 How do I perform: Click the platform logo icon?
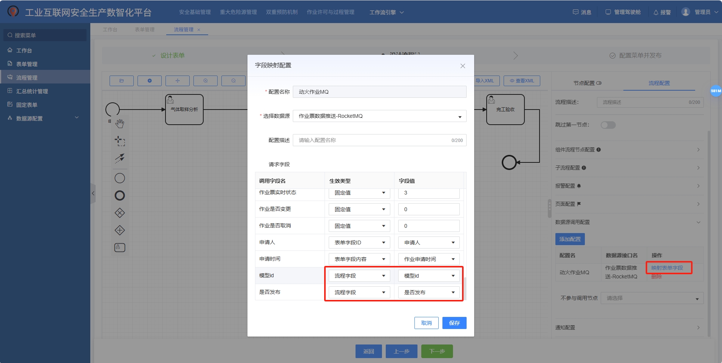coord(13,12)
